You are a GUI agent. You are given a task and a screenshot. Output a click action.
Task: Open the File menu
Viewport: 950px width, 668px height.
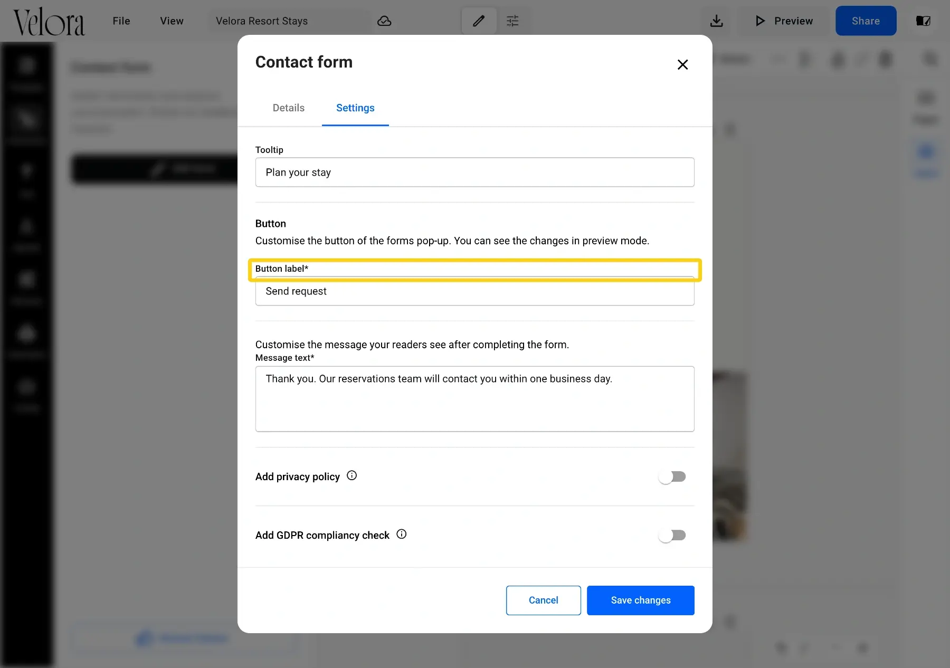[x=121, y=21]
